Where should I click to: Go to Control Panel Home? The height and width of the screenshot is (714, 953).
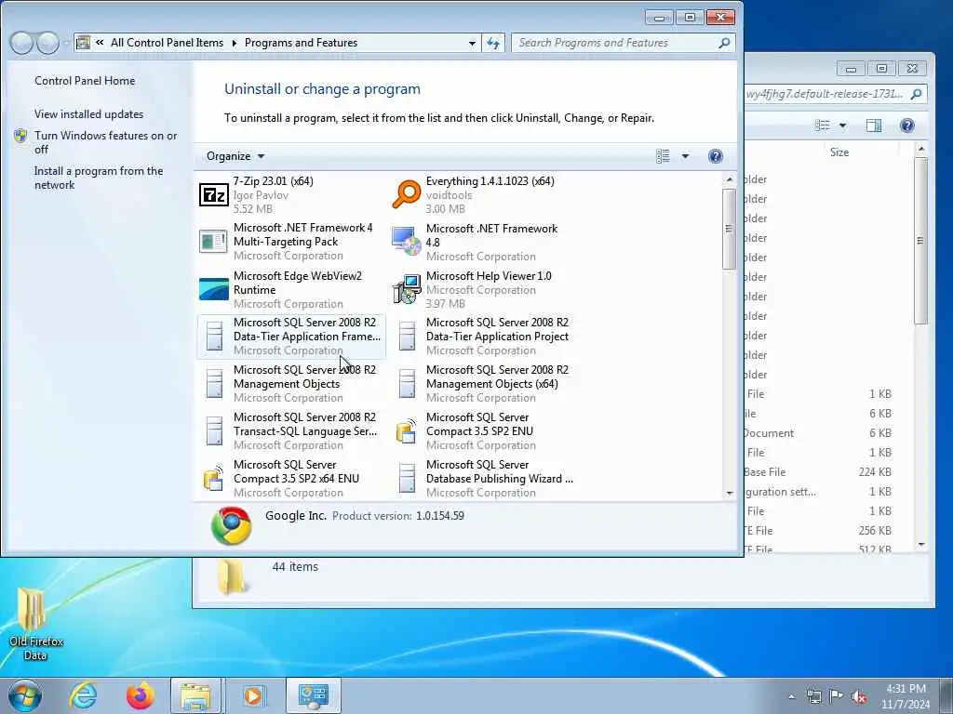[85, 81]
